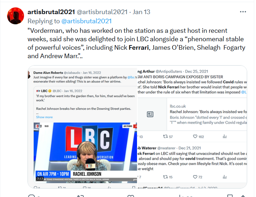
Task: Click the artisbrutal2021 display name
Action: point(51,12)
